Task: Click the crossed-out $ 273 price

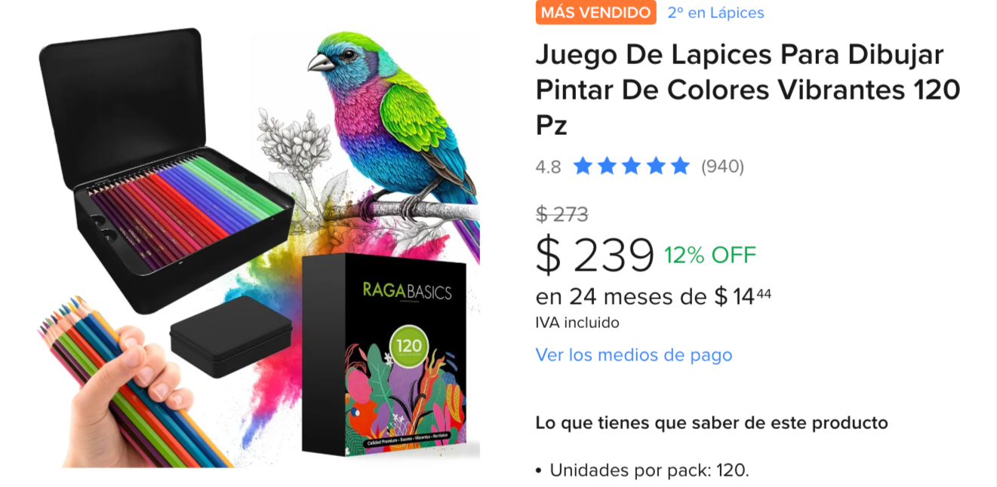Action: click(x=562, y=215)
